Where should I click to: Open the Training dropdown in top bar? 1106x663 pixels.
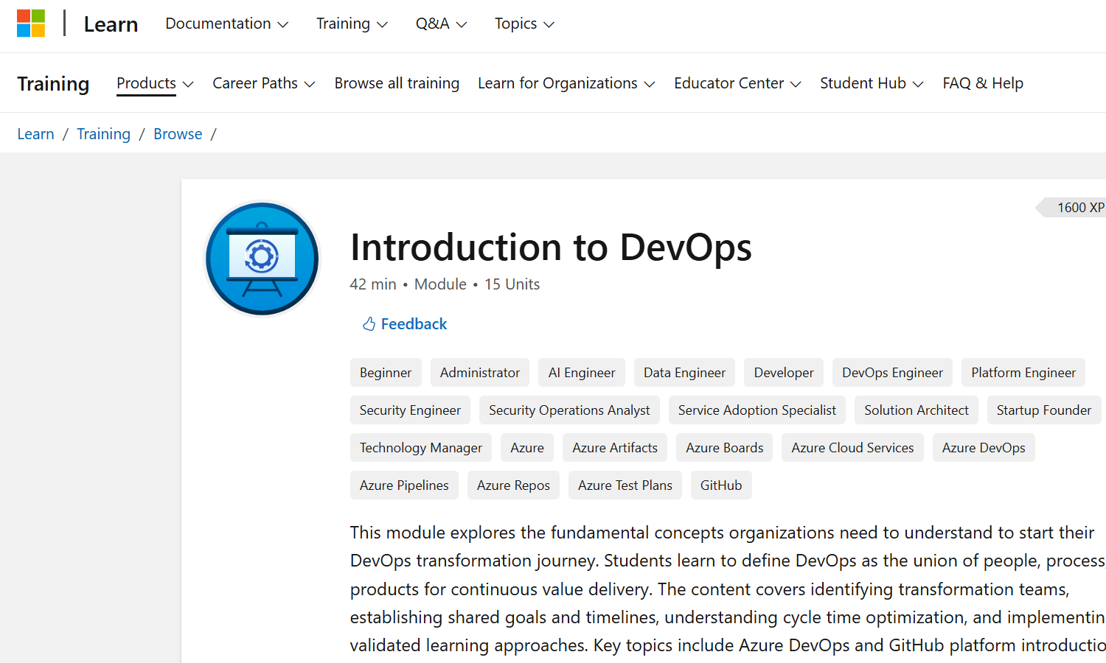352,24
